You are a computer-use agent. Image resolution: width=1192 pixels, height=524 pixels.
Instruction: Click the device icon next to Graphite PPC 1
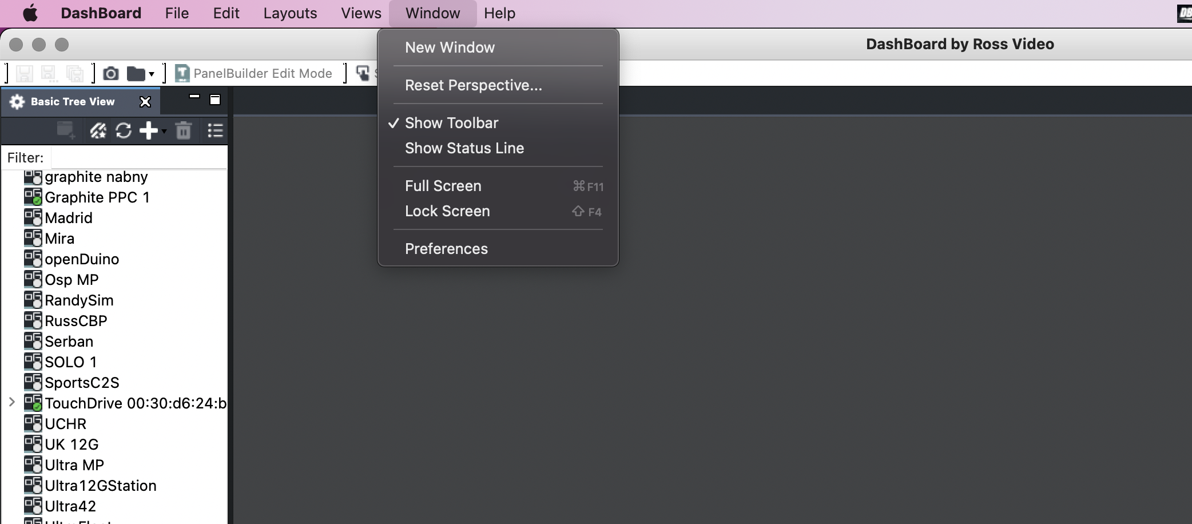33,197
